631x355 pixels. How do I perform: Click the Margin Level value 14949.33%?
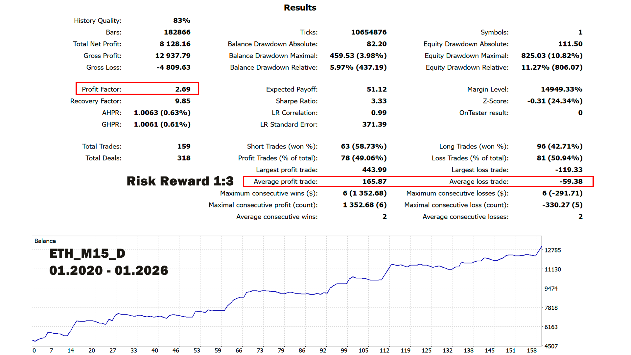[561, 89]
